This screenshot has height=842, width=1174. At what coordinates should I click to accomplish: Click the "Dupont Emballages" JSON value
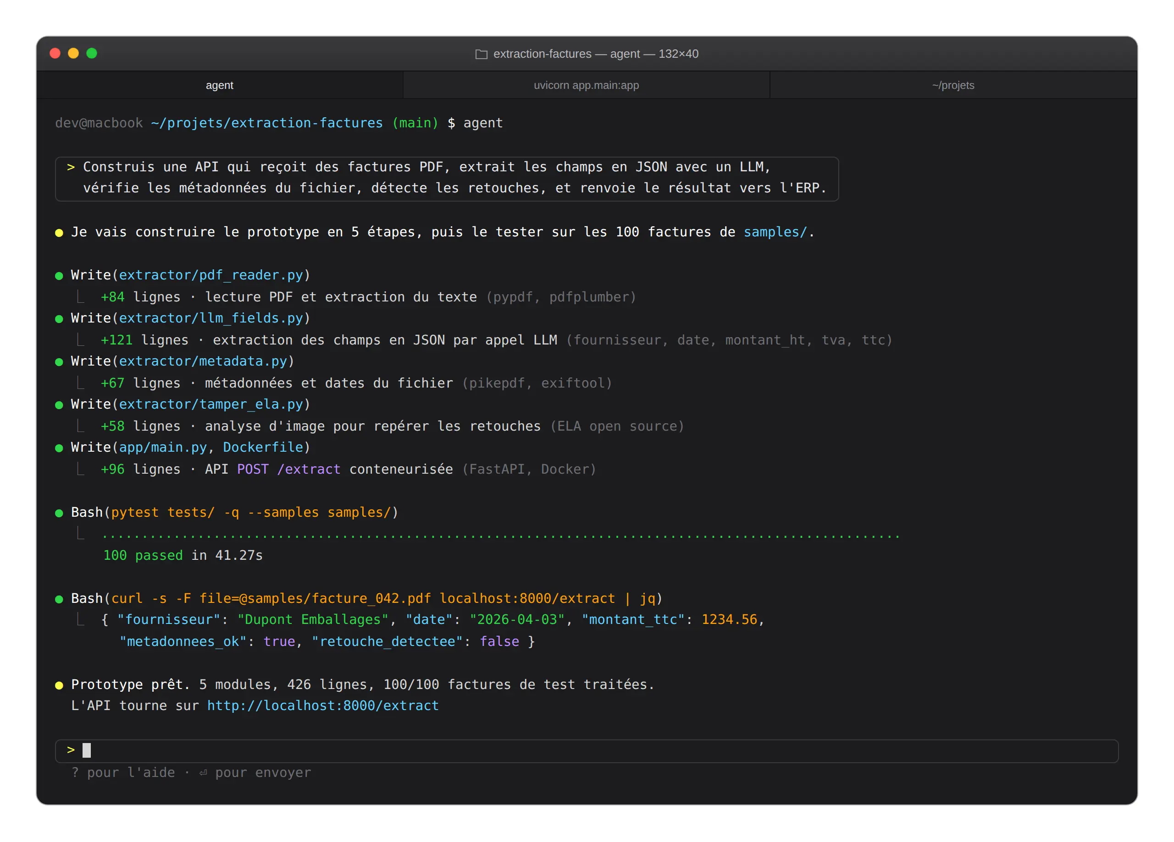point(313,620)
